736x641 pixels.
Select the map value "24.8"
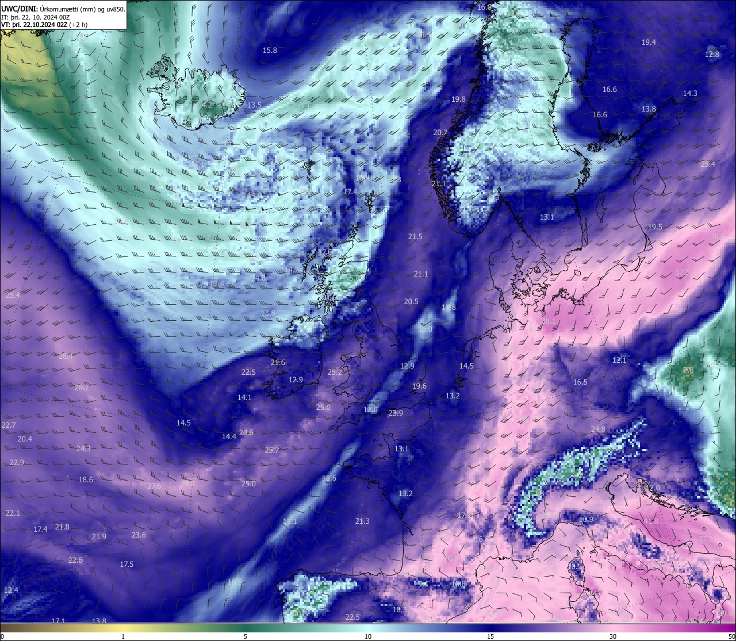(x=597, y=429)
